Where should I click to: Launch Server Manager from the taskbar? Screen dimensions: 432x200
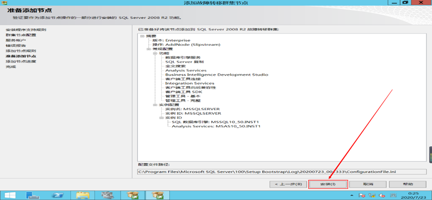pyautogui.click(x=33, y=196)
